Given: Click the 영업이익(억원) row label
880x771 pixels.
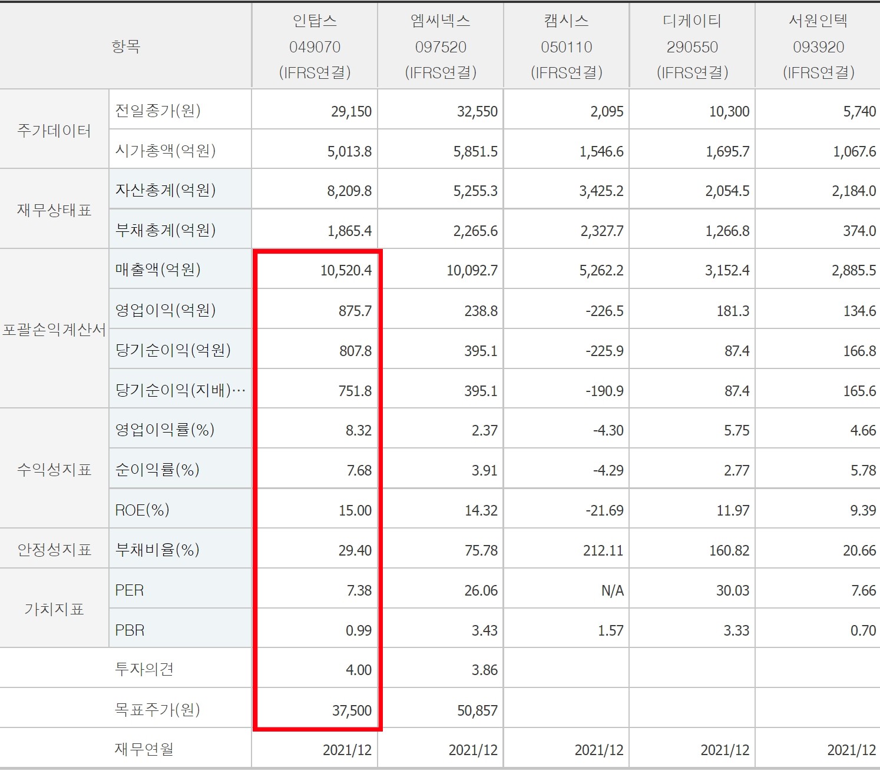Looking at the screenshot, I should (x=166, y=310).
